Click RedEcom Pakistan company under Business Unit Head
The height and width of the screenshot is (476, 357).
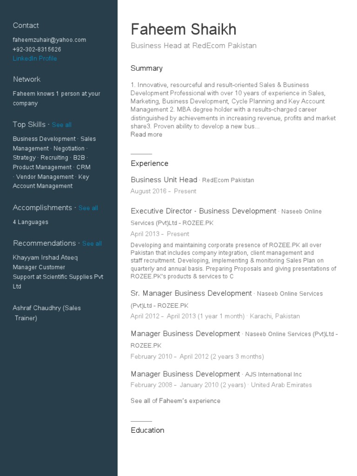(228, 180)
